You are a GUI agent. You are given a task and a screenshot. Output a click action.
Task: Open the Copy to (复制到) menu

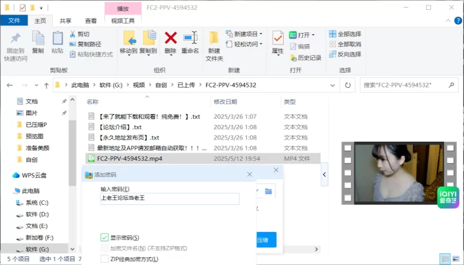click(x=148, y=43)
